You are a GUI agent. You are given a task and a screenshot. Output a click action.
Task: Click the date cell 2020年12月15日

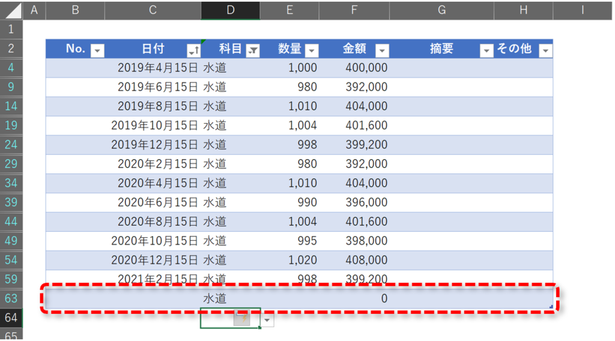click(153, 260)
